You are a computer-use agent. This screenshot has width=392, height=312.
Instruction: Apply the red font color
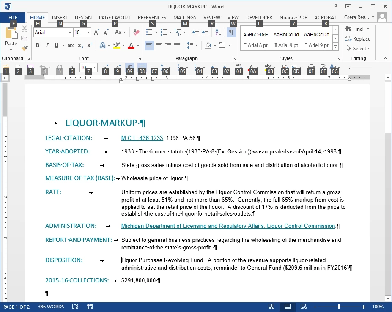click(x=131, y=45)
